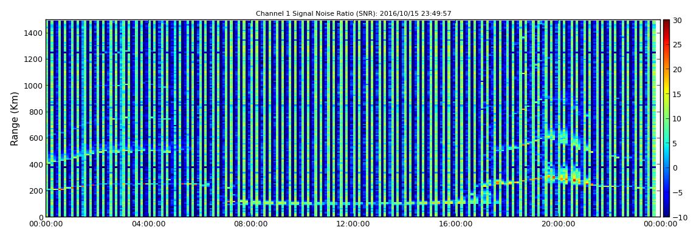Click the dark red top of the colorbar

(666, 22)
